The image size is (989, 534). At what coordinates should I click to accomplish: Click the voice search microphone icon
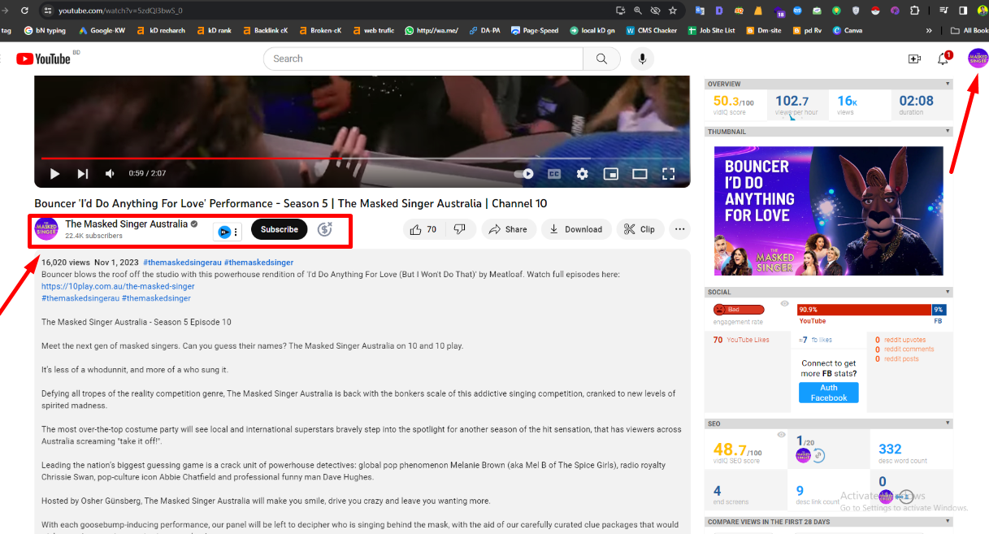point(642,59)
